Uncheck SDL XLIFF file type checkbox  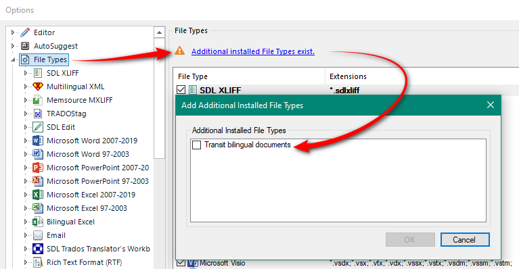pos(181,90)
